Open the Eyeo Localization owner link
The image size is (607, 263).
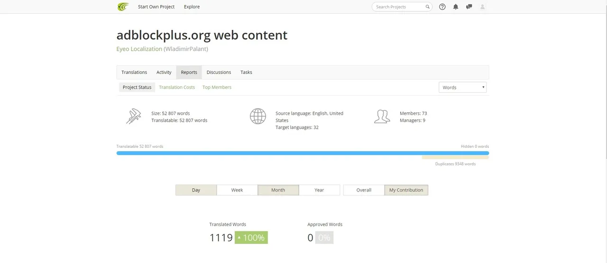(x=139, y=49)
